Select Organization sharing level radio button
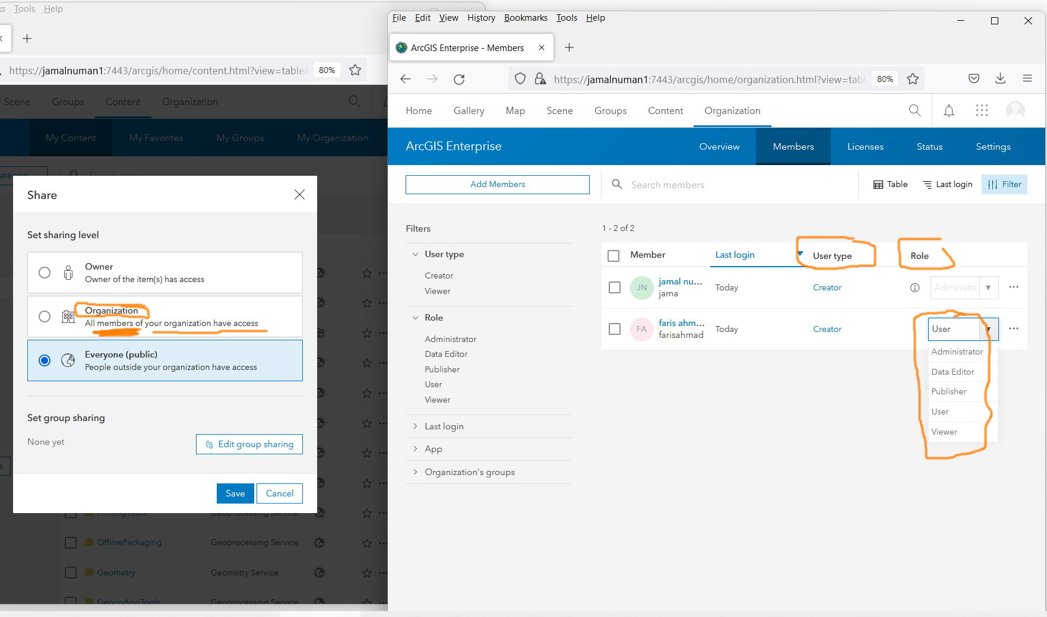Image resolution: width=1047 pixels, height=617 pixels. (45, 317)
